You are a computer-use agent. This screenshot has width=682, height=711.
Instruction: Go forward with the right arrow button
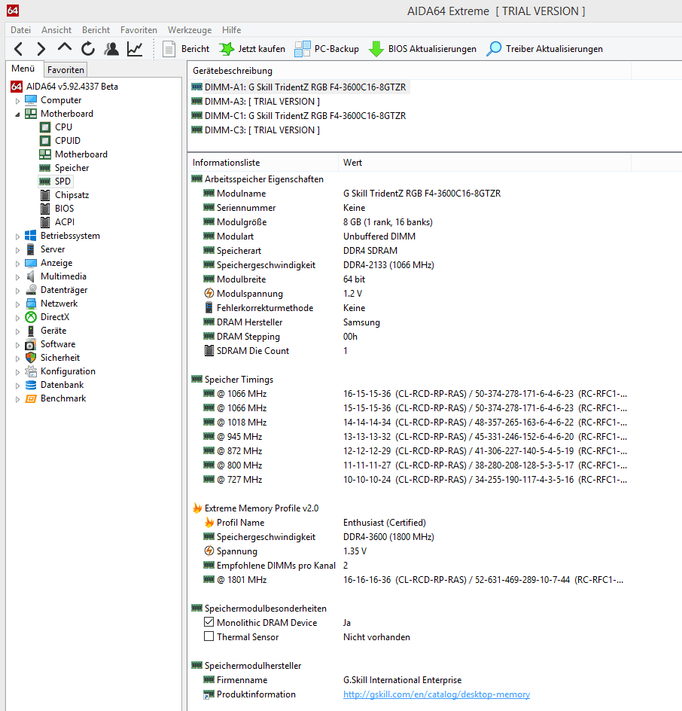click(41, 48)
